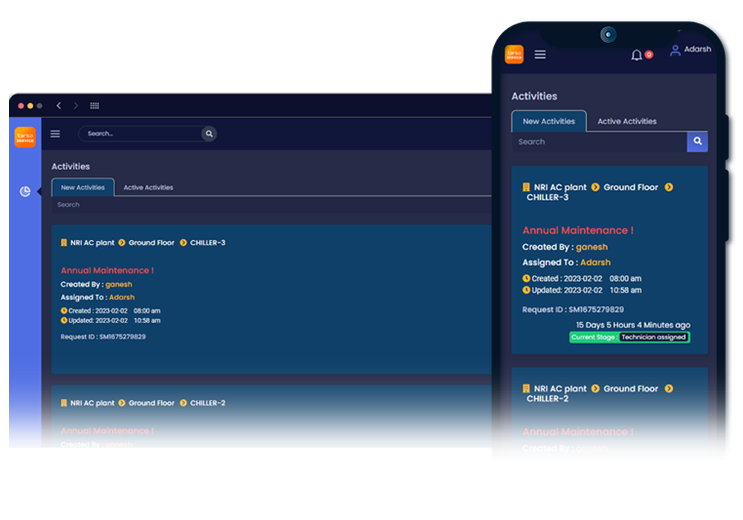Tap the hamburger menu in mobile view
The width and height of the screenshot is (743, 520).
pos(540,54)
